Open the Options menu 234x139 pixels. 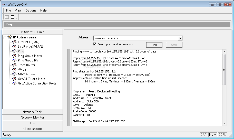pos(31,10)
